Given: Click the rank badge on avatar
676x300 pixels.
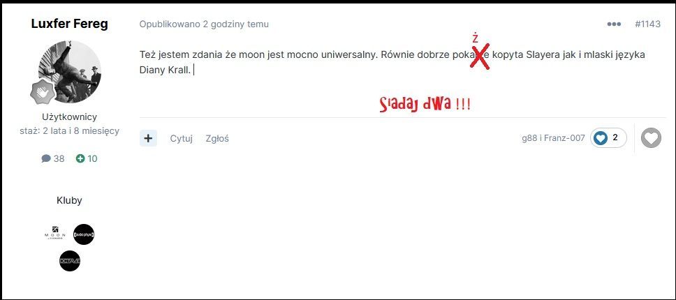Looking at the screenshot, I should click(43, 91).
